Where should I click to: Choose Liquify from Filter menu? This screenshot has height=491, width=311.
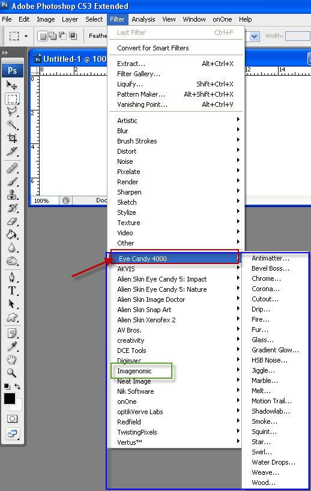(176, 84)
